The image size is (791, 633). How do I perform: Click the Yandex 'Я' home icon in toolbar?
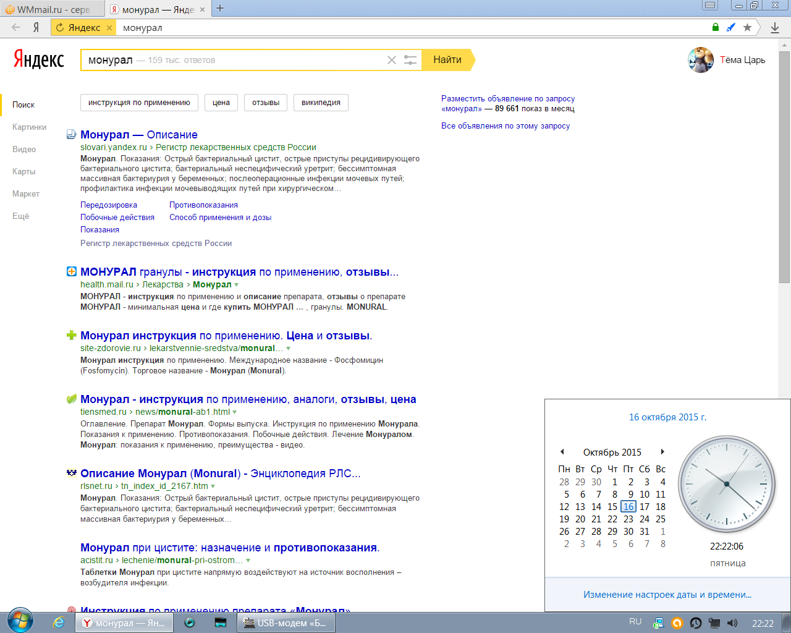pos(36,27)
